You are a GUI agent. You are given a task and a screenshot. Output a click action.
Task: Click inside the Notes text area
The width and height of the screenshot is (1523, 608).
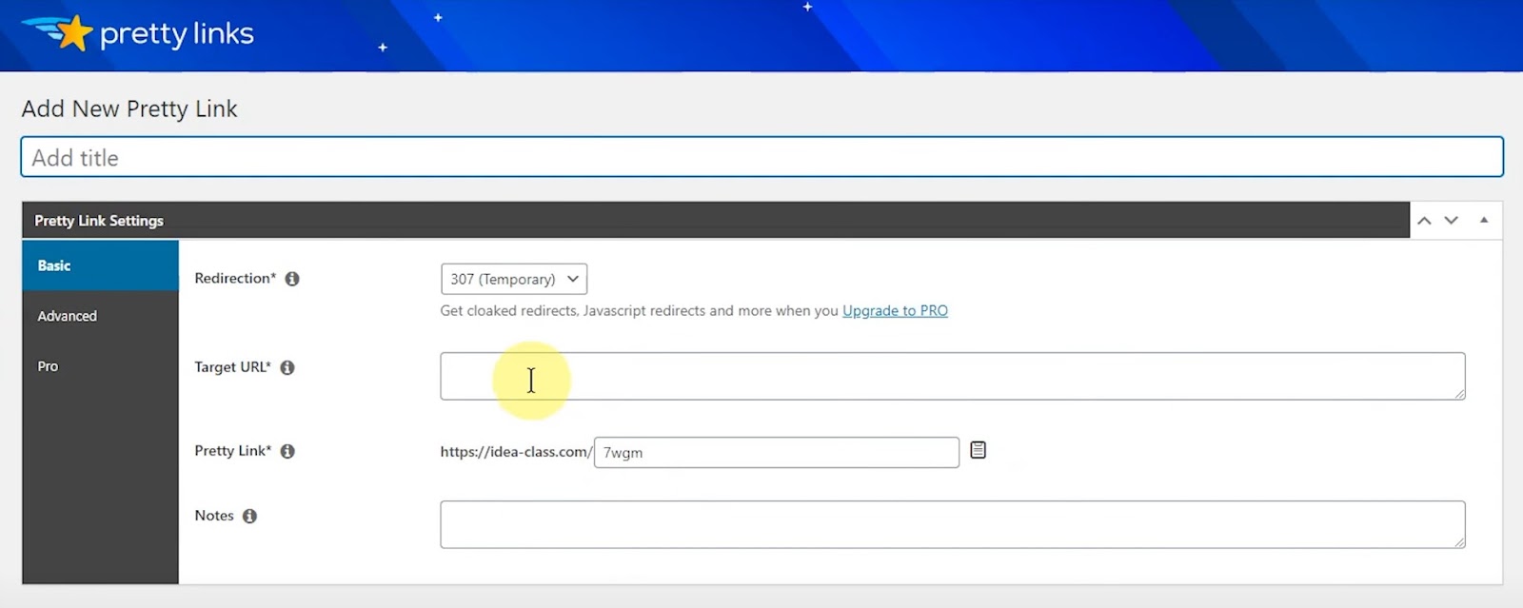pos(952,524)
